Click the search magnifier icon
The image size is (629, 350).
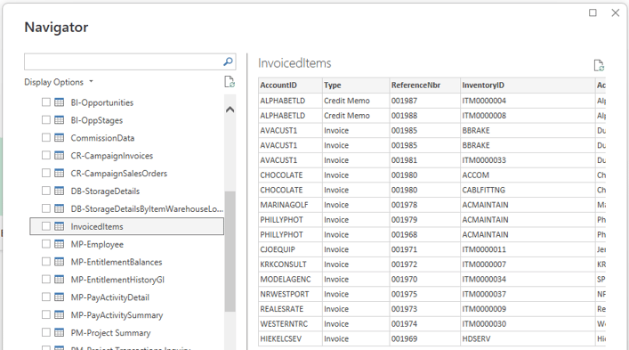coord(228,61)
